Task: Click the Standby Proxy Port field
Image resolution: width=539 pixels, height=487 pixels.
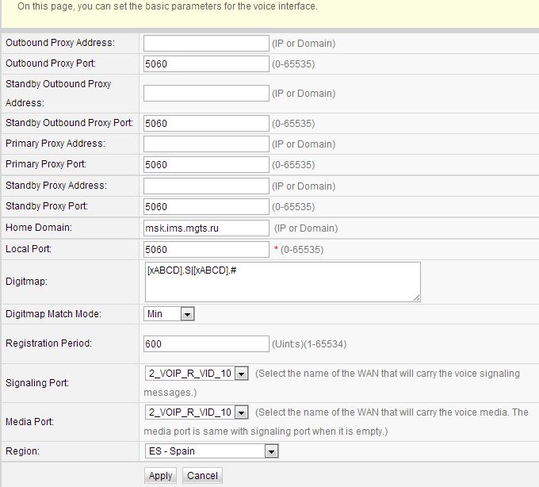Action: 206,206
